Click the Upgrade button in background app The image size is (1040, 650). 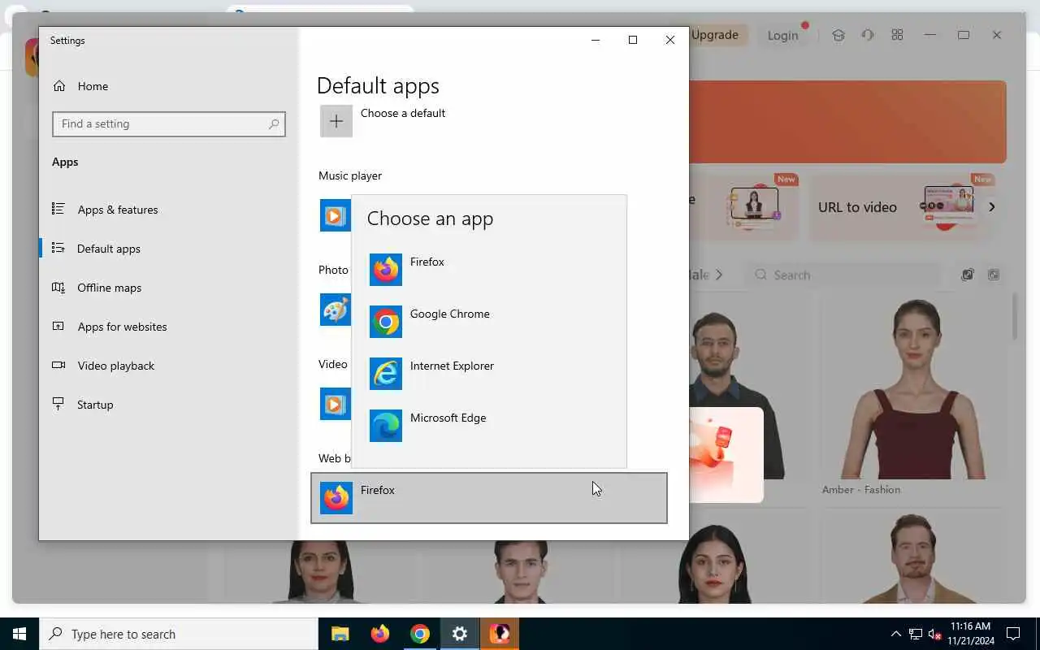point(717,35)
